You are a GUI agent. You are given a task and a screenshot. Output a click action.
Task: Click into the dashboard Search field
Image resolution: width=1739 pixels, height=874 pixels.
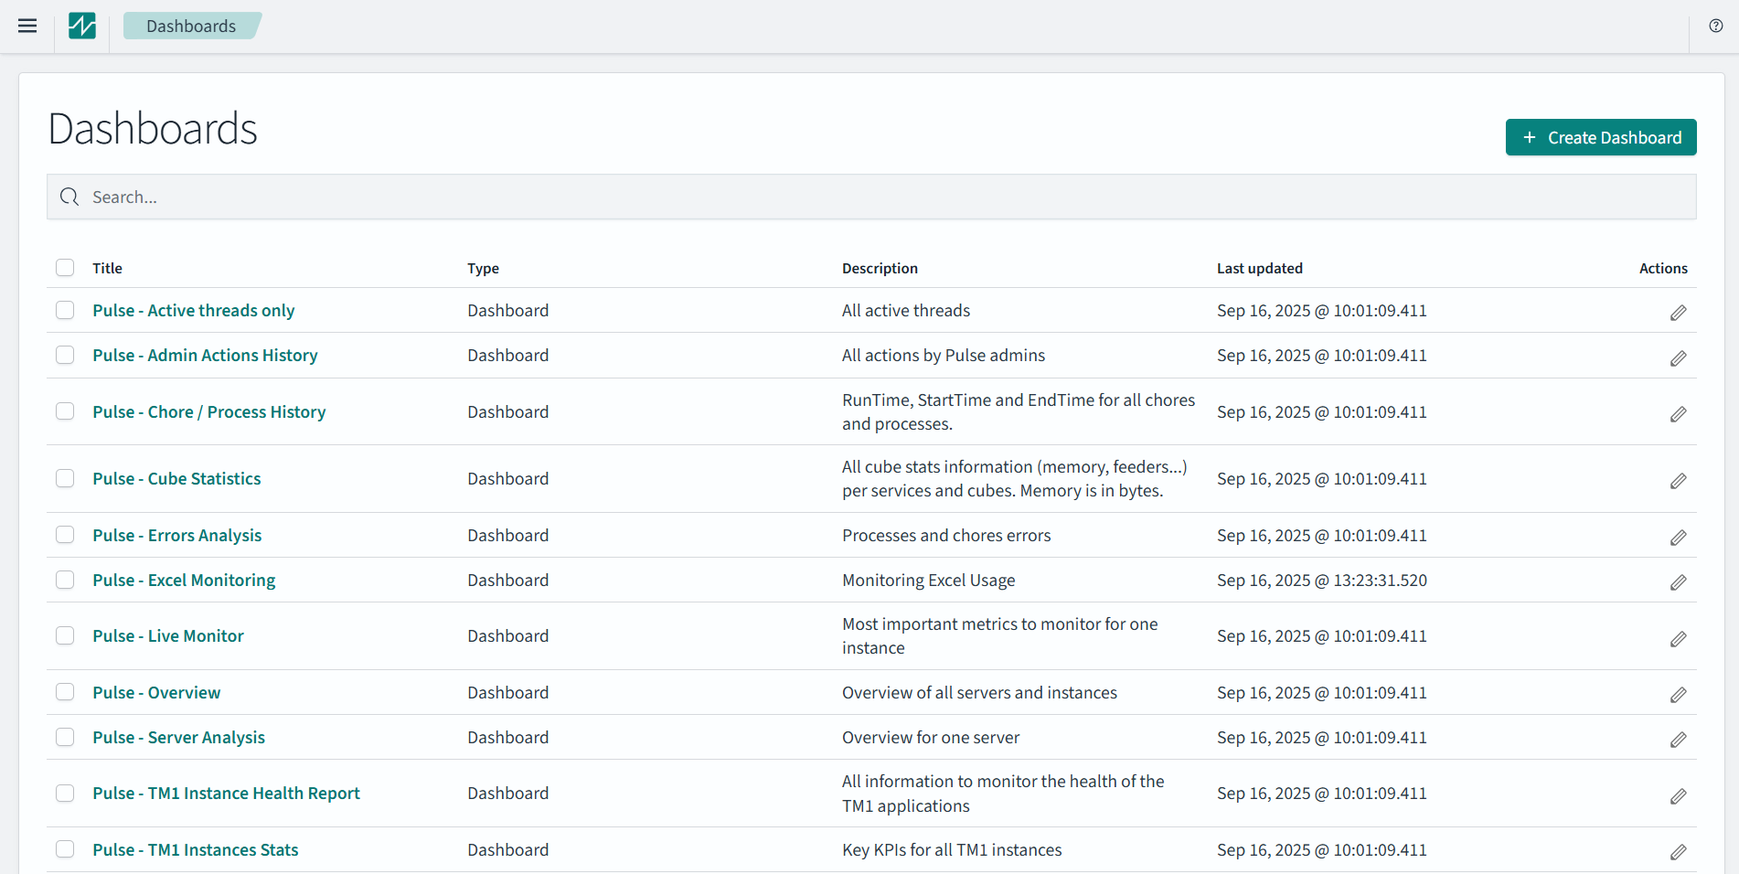pyautogui.click(x=869, y=197)
